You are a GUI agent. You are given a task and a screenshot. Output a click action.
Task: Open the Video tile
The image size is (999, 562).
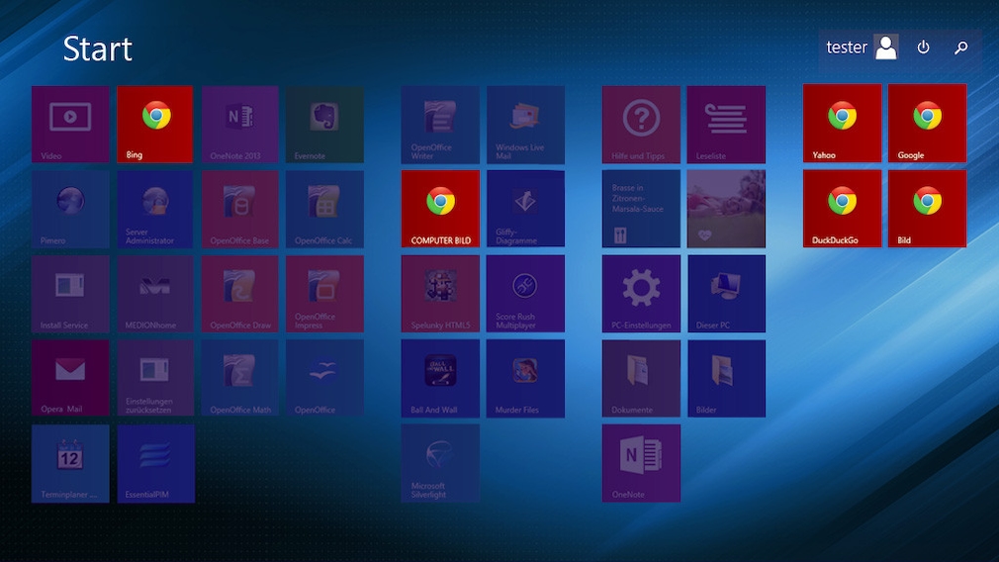tap(70, 125)
